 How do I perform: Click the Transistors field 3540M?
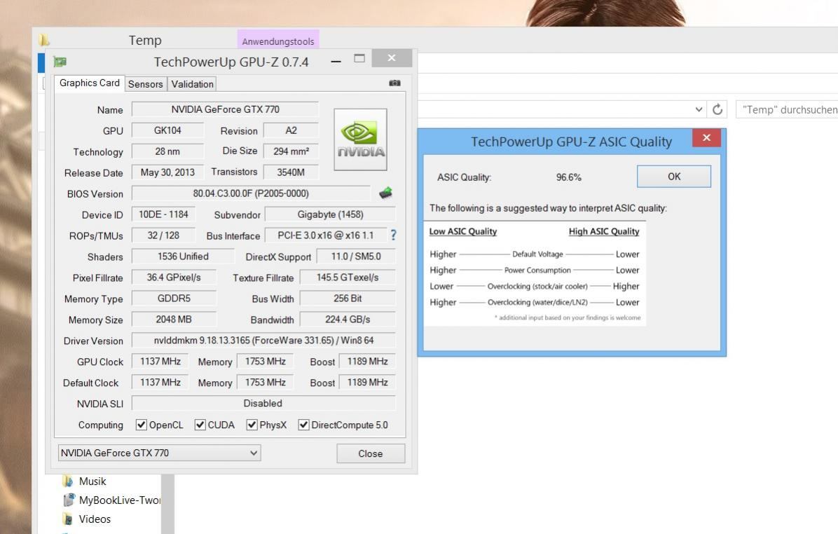(x=291, y=172)
